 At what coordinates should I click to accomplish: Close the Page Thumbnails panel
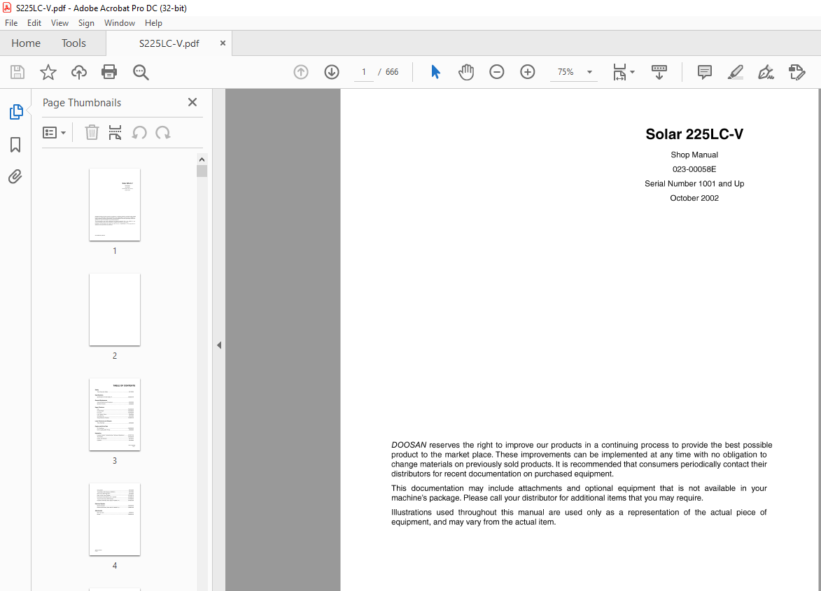pyautogui.click(x=192, y=103)
